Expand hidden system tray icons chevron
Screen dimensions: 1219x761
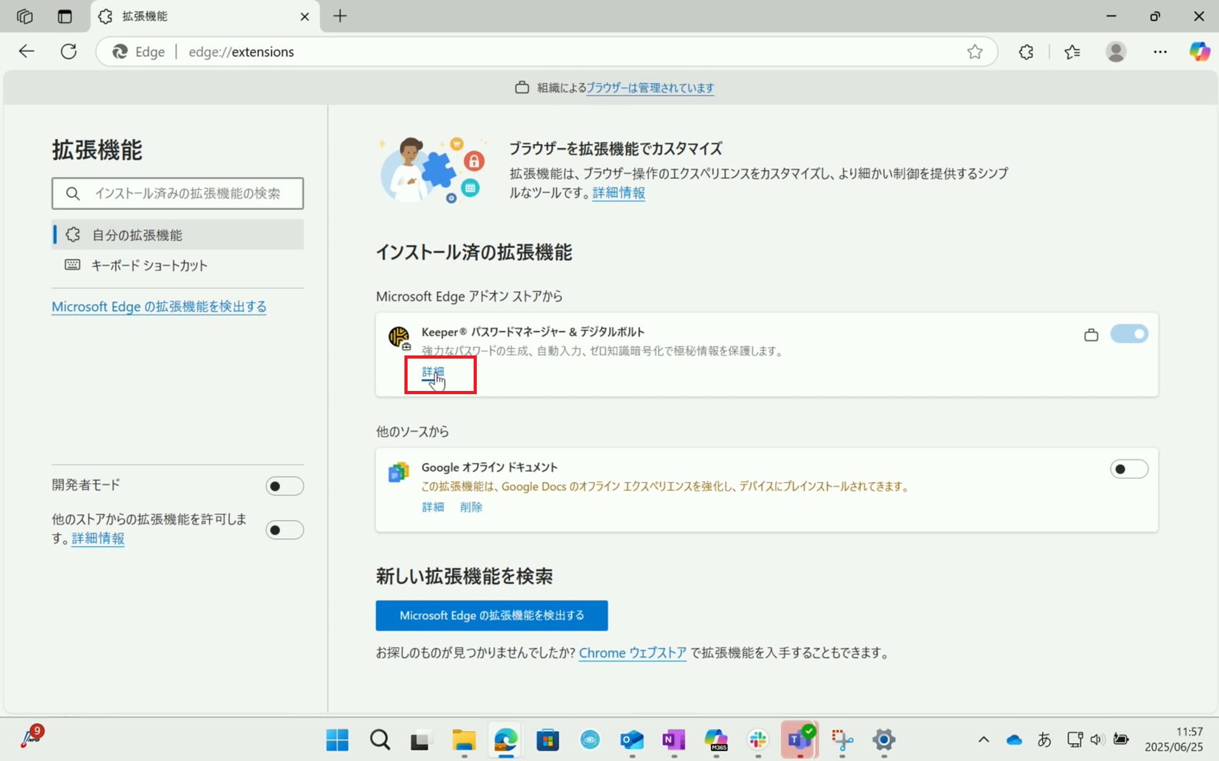click(983, 739)
